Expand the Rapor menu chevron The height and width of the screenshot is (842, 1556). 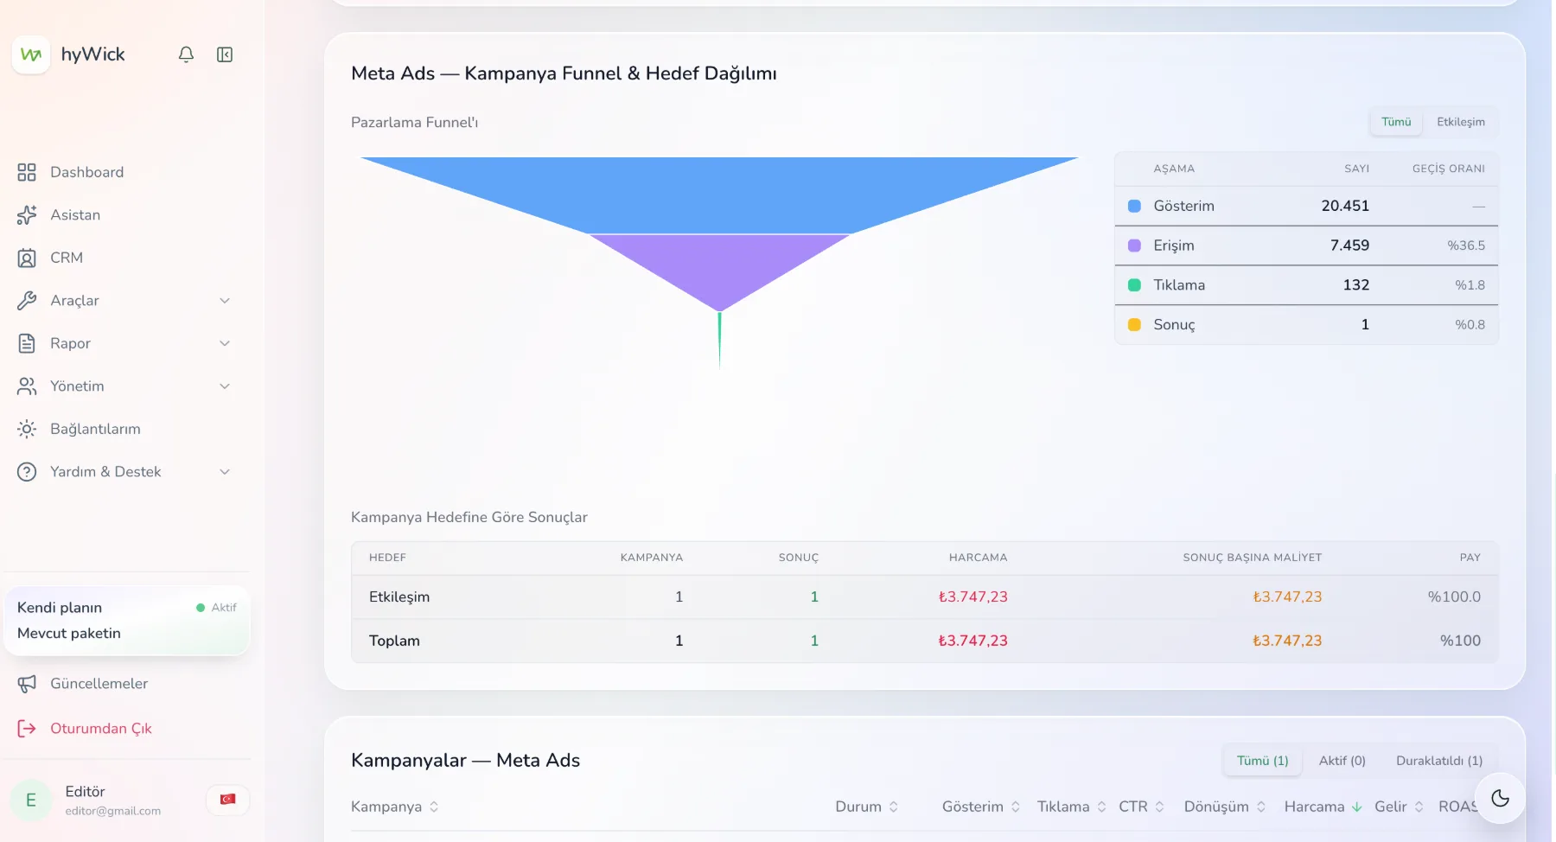point(225,343)
